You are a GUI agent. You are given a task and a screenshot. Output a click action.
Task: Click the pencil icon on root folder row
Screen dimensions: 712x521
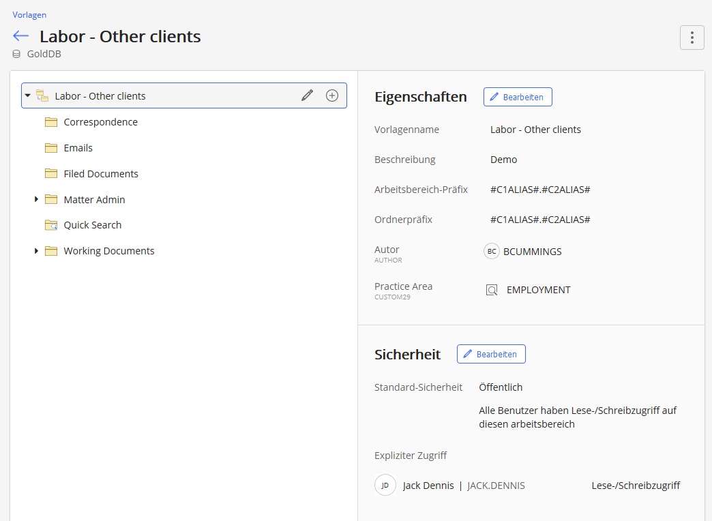coord(307,95)
